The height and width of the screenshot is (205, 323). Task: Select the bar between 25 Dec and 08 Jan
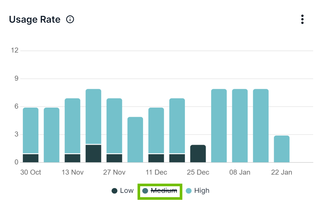coord(219,126)
